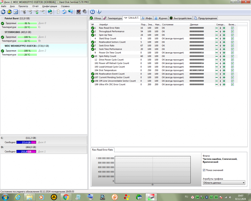Uncheck enable box for Reallocated Sectors Count

(x=233, y=42)
